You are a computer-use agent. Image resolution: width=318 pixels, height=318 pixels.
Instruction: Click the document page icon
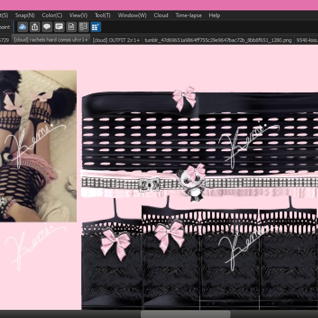pos(71,27)
